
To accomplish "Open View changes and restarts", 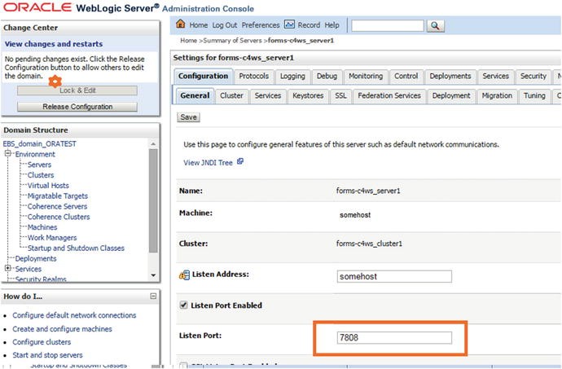I will click(54, 44).
